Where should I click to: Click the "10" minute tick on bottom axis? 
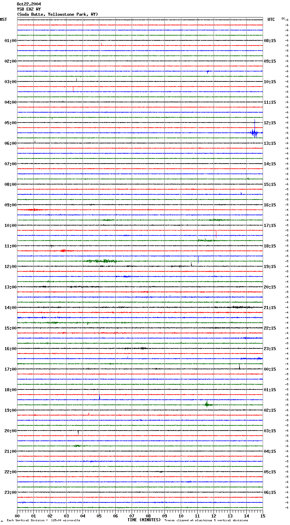(181, 516)
